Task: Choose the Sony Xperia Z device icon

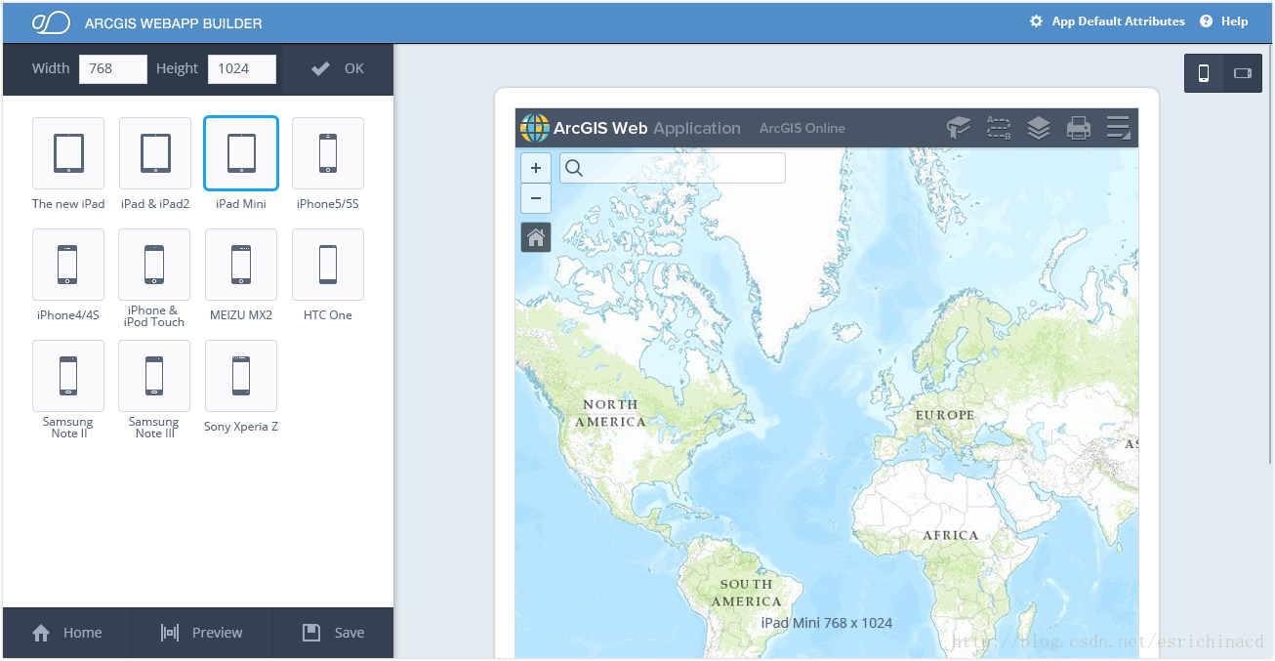Action: 241,376
